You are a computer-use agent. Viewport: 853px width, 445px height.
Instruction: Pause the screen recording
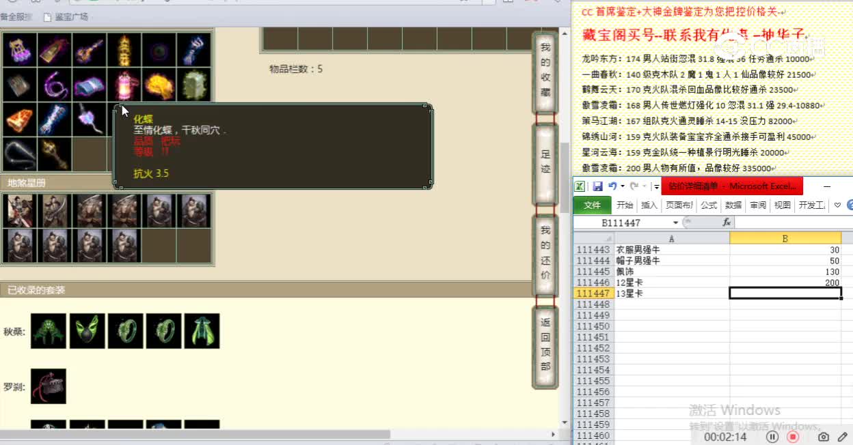point(772,436)
